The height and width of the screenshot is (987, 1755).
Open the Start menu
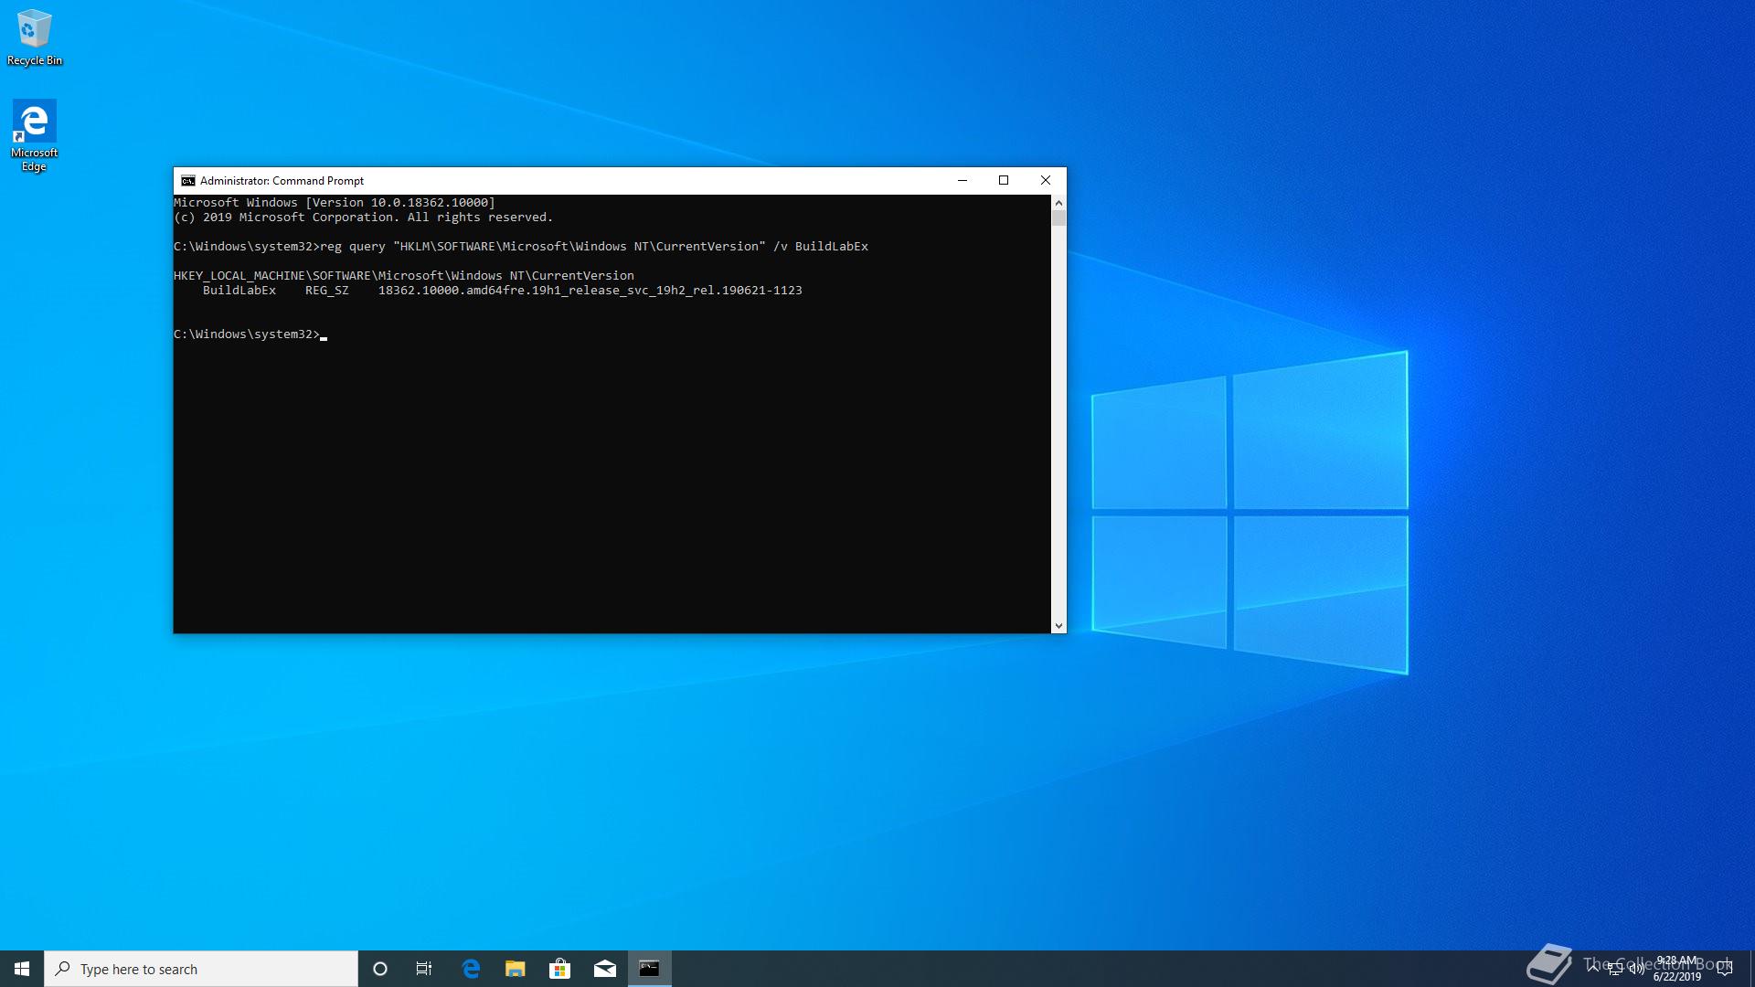tap(19, 968)
